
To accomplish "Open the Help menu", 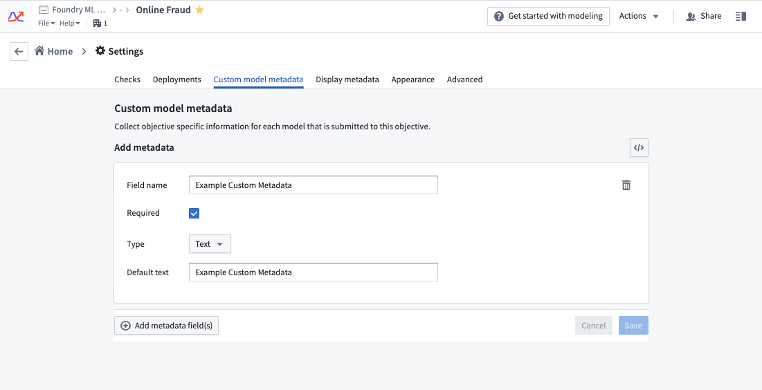I will [x=69, y=24].
